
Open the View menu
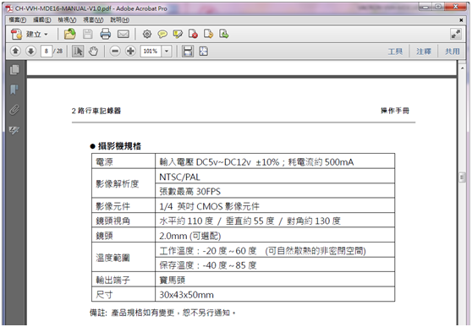coord(67,20)
